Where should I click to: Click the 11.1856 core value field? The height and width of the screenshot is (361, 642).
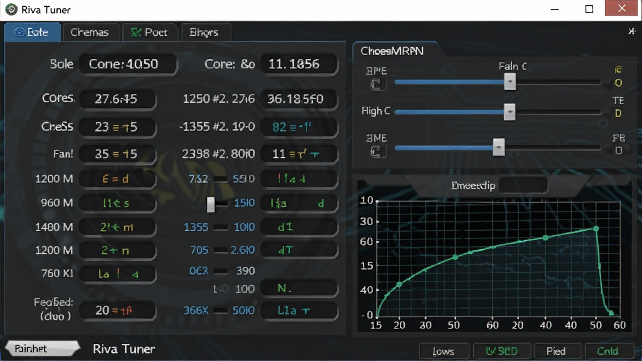click(299, 64)
